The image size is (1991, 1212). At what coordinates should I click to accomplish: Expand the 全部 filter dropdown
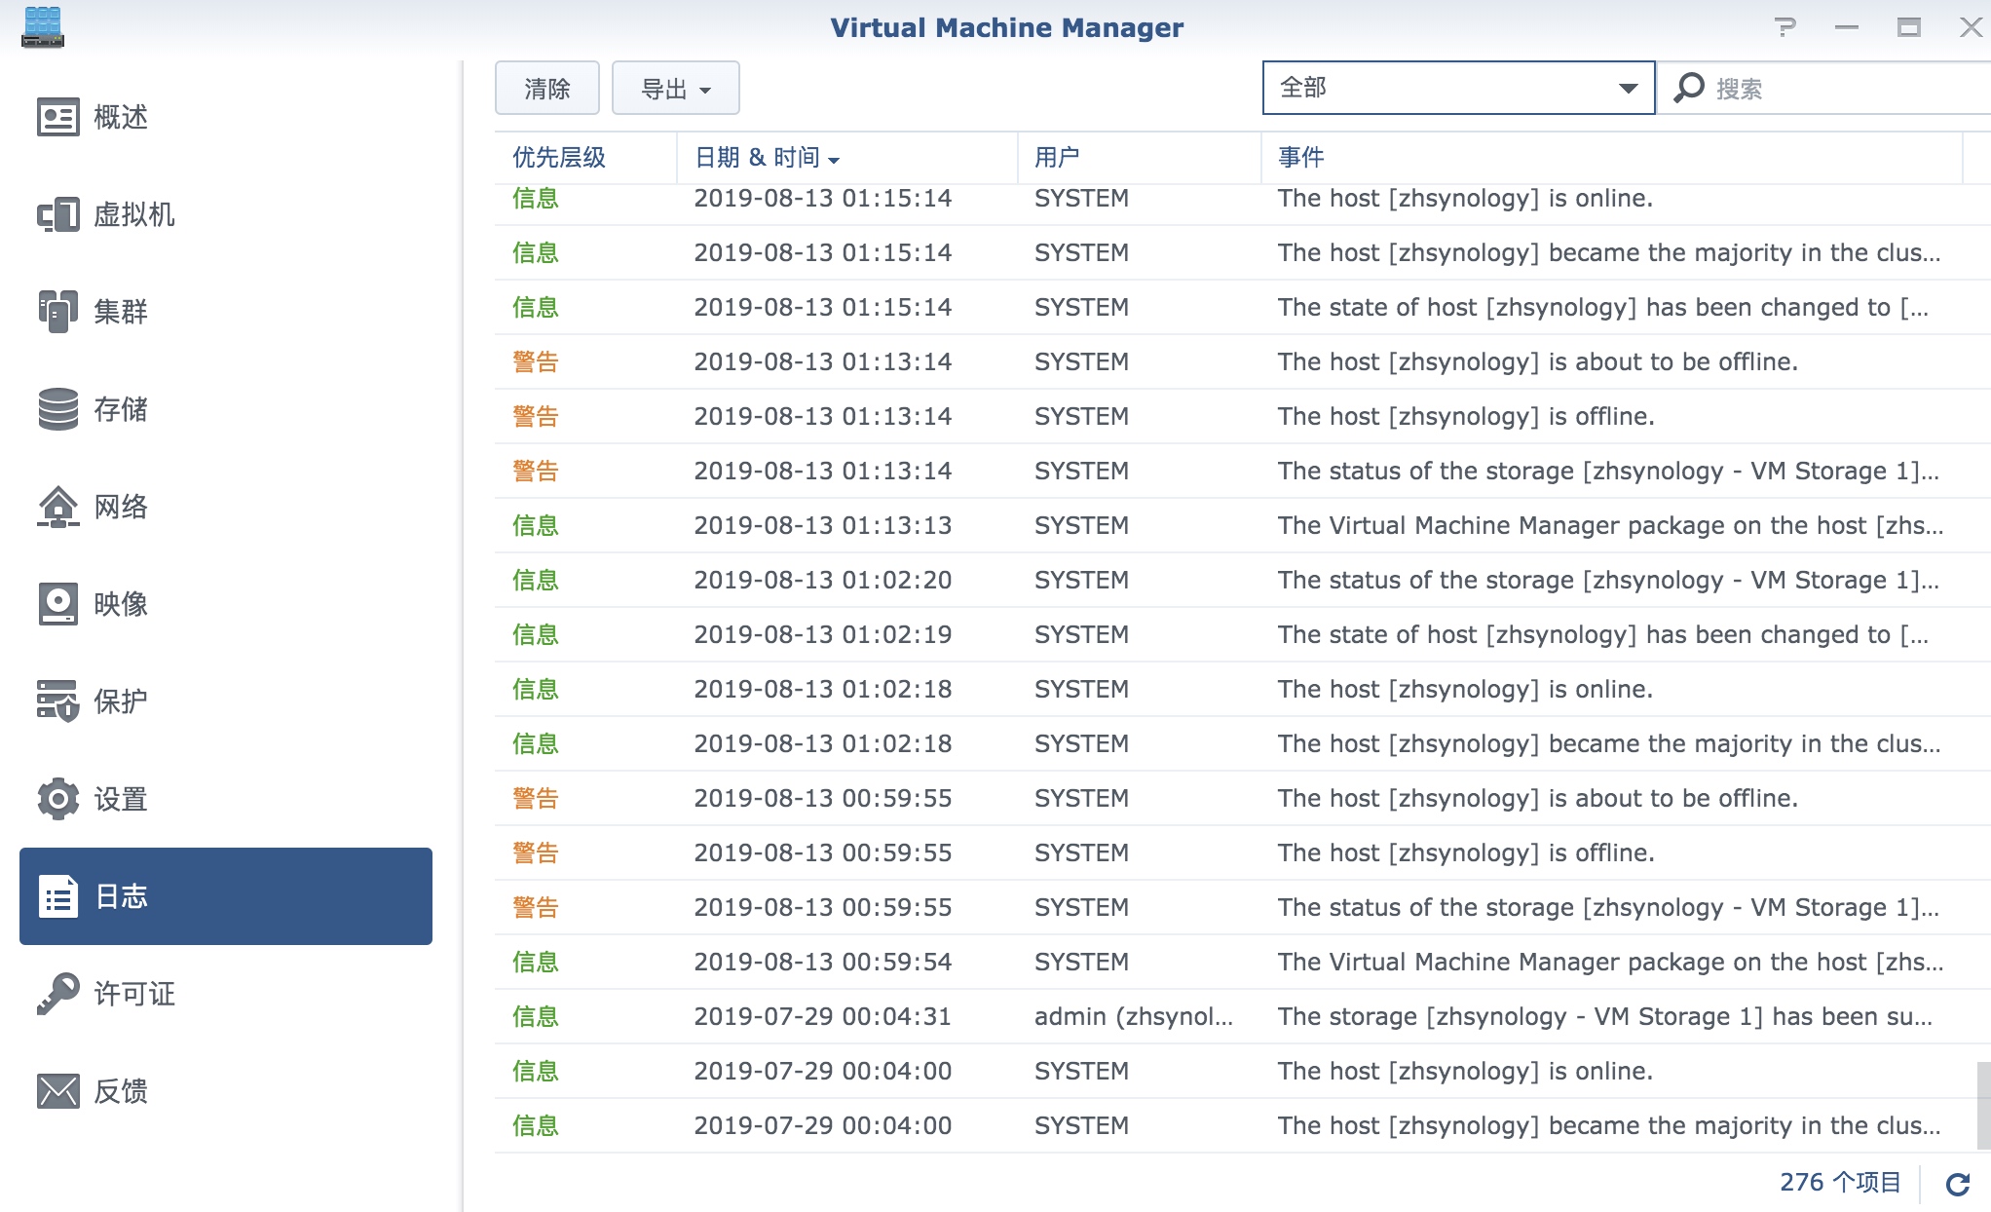pos(1458,88)
